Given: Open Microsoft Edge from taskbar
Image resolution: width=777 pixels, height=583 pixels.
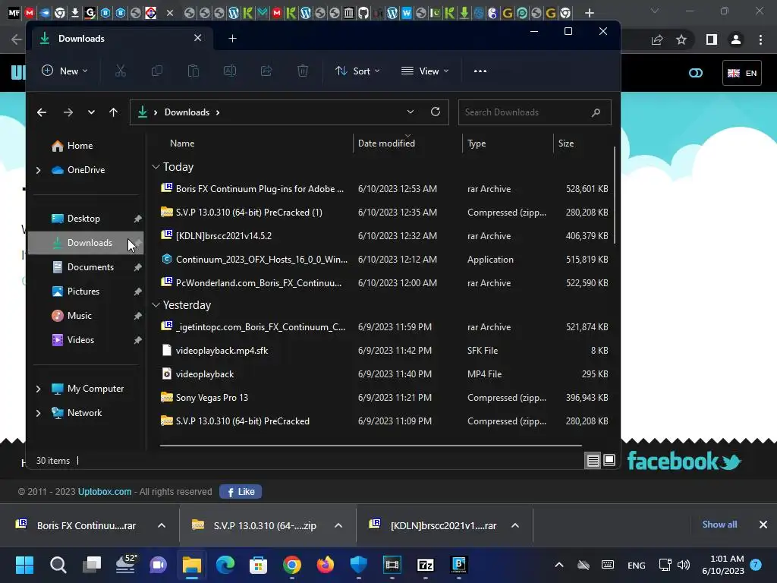Looking at the screenshot, I should coord(225,565).
